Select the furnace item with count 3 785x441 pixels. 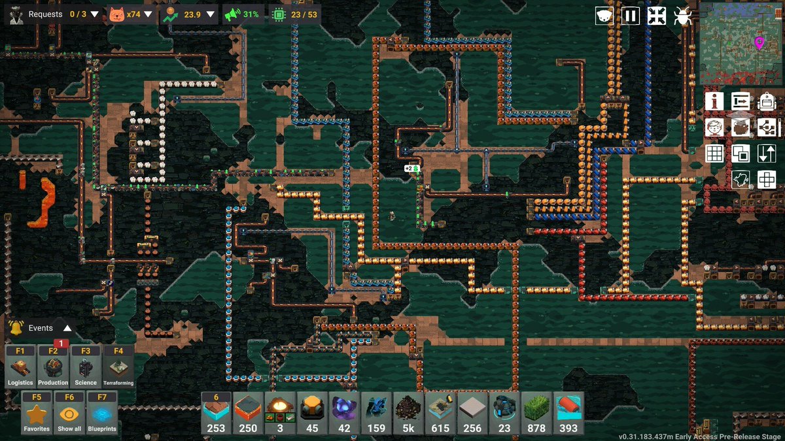tap(280, 414)
